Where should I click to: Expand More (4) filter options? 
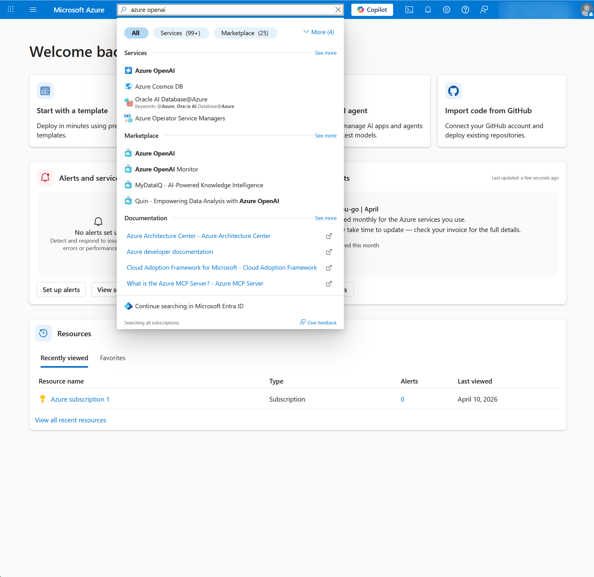point(318,32)
